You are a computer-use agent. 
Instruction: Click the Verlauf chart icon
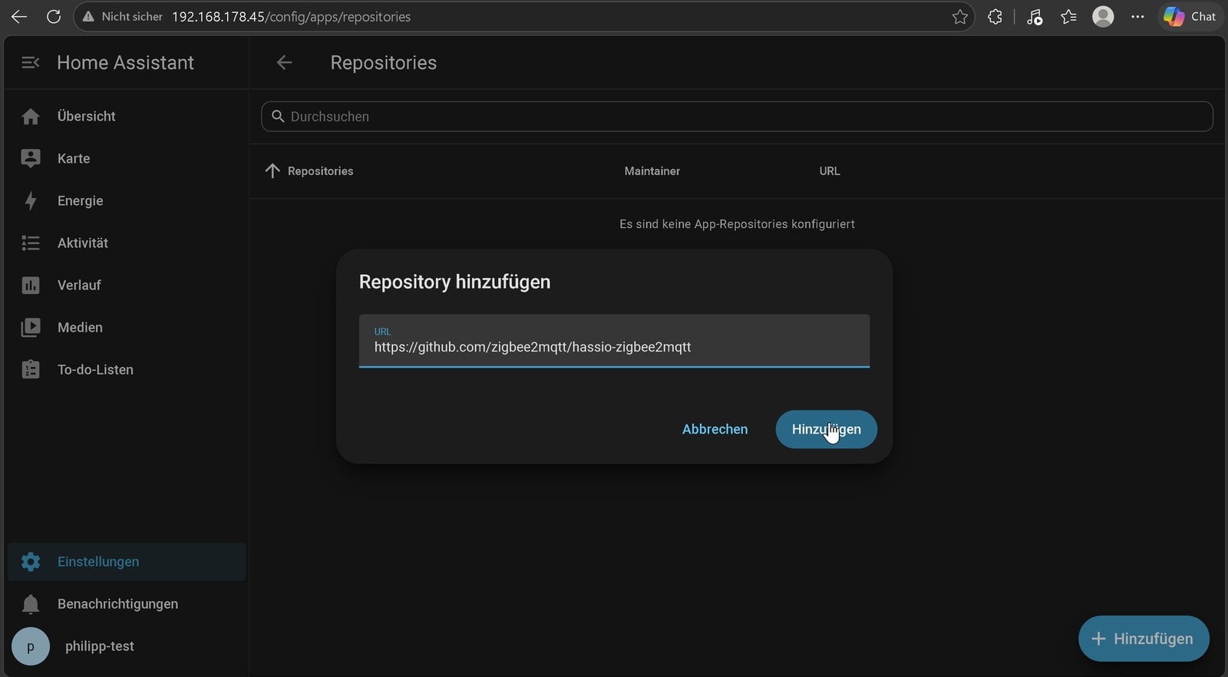(31, 285)
